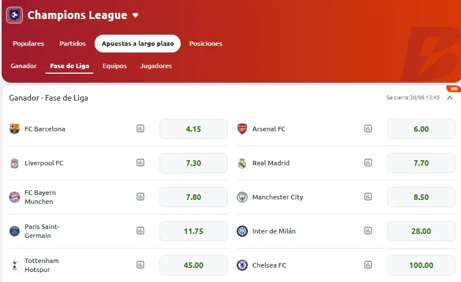Screen dimensions: 461x282
Task: Click the FC Bayern Munchen team name
Action: point(40,197)
